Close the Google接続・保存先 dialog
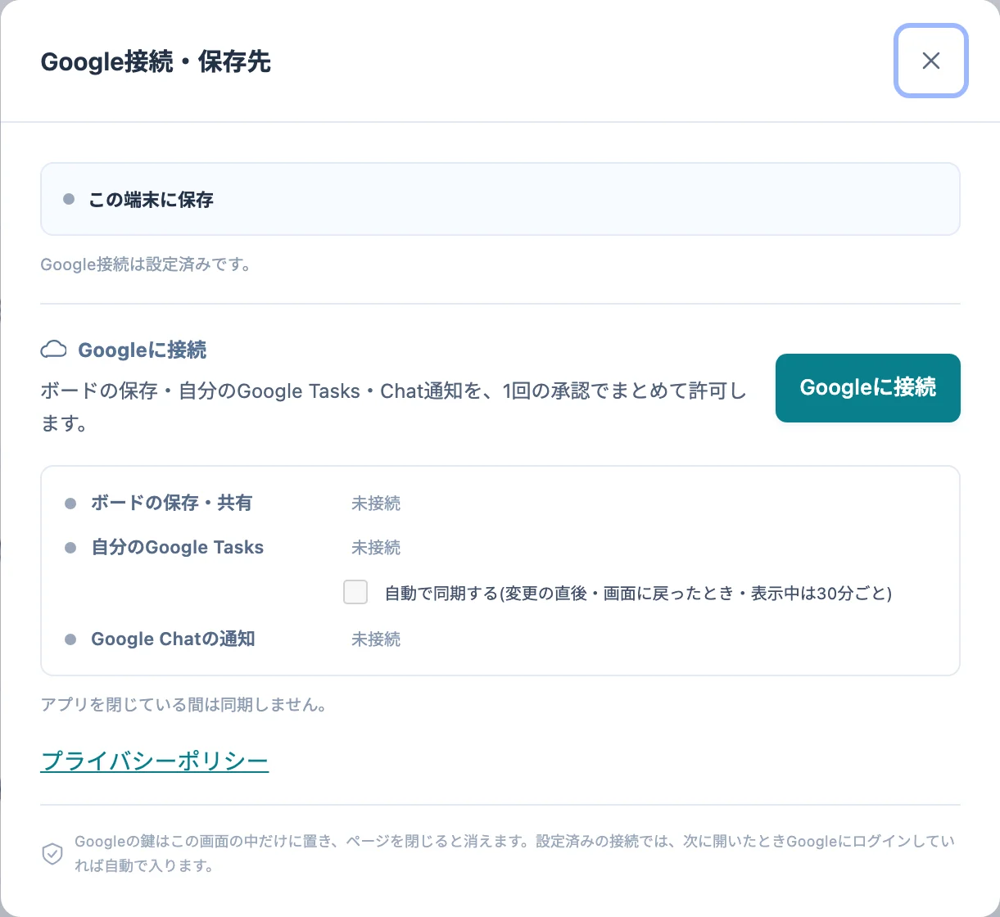1000x917 pixels. click(x=930, y=61)
